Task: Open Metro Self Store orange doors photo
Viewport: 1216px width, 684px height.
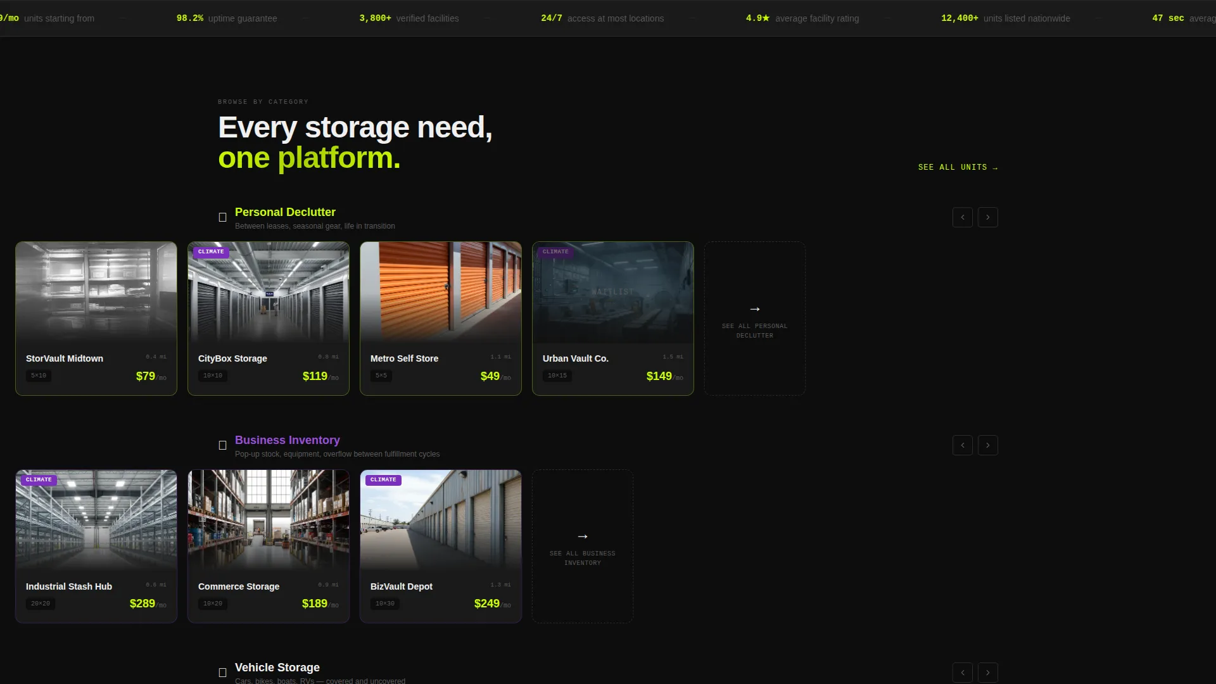Action: [441, 293]
